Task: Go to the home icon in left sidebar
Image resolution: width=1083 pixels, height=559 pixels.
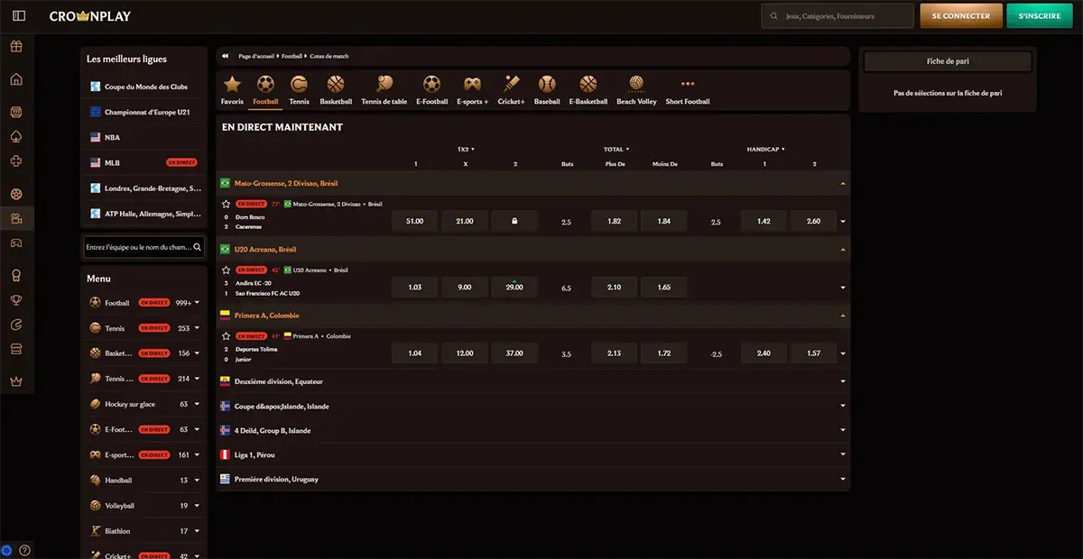Action: pos(16,79)
